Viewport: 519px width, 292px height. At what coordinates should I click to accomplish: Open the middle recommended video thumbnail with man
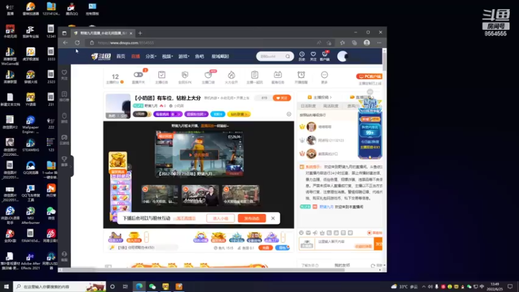click(200, 195)
